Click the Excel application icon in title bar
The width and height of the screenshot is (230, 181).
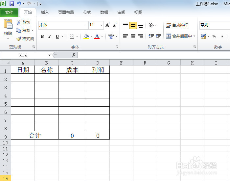tap(3, 4)
